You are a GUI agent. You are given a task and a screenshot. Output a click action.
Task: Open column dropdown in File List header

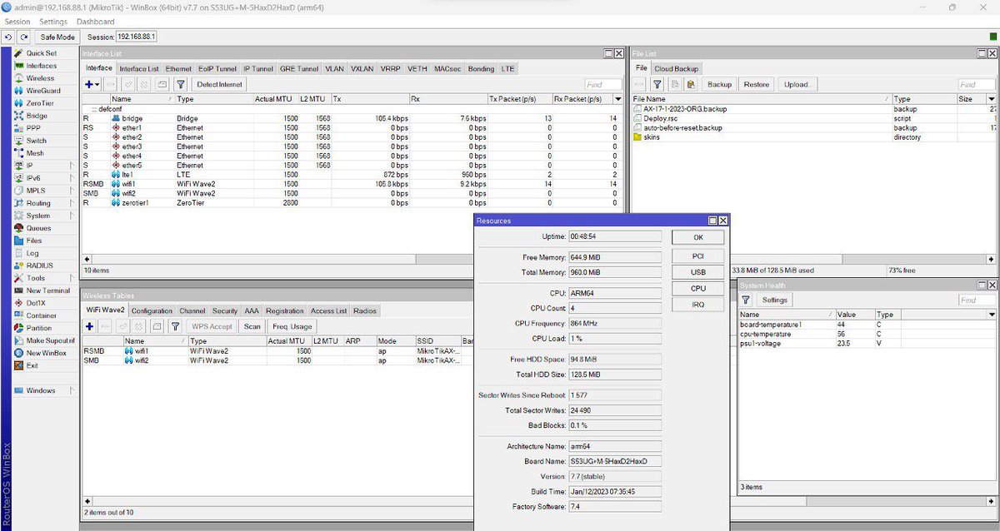[x=992, y=99]
